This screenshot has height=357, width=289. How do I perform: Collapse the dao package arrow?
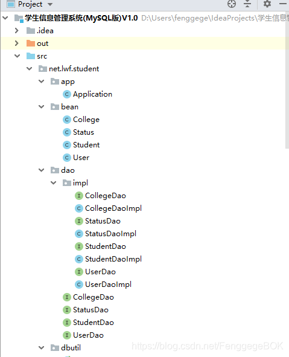42,170
